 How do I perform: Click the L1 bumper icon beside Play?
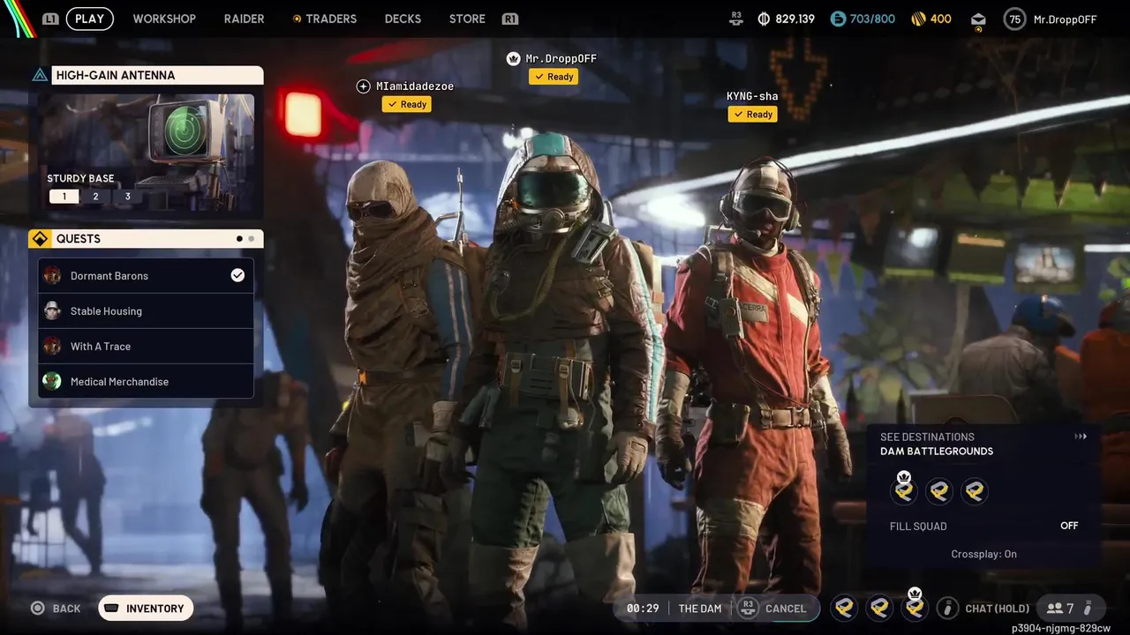[50, 19]
